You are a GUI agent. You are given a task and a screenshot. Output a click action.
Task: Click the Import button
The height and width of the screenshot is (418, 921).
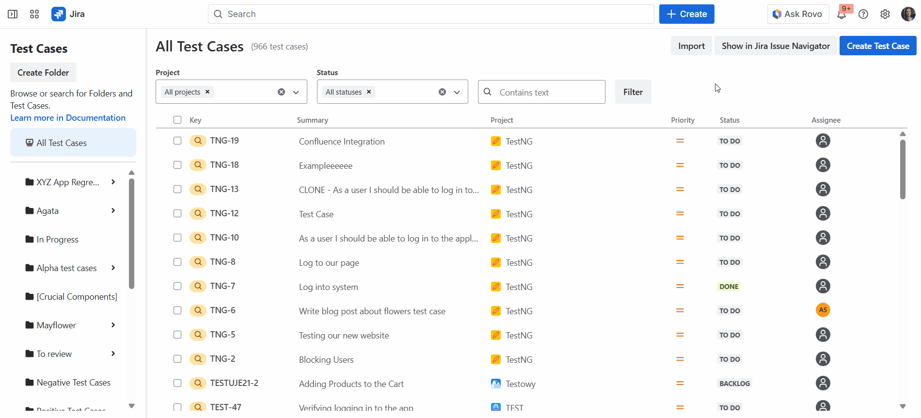(x=691, y=46)
